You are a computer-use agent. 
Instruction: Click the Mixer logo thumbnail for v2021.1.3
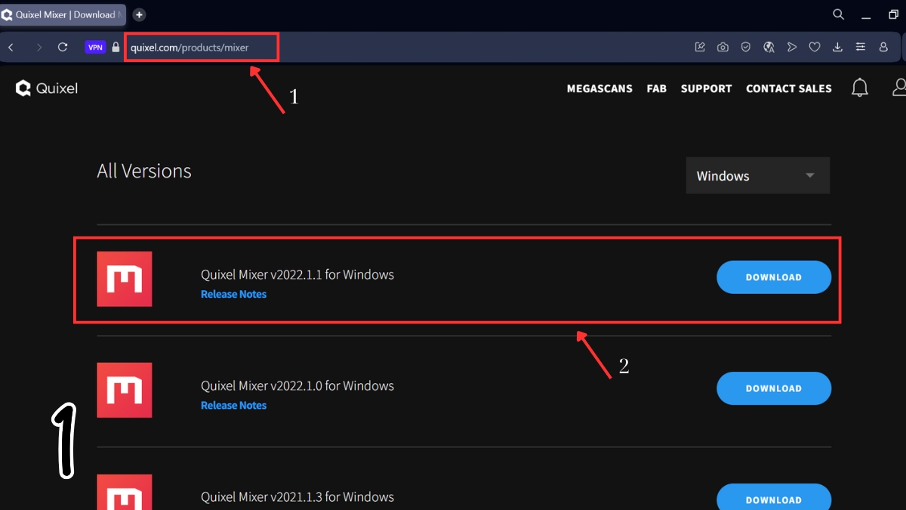pos(125,492)
